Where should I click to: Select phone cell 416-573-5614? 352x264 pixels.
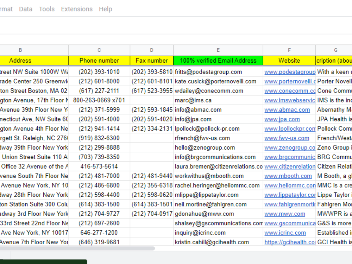click(x=99, y=166)
